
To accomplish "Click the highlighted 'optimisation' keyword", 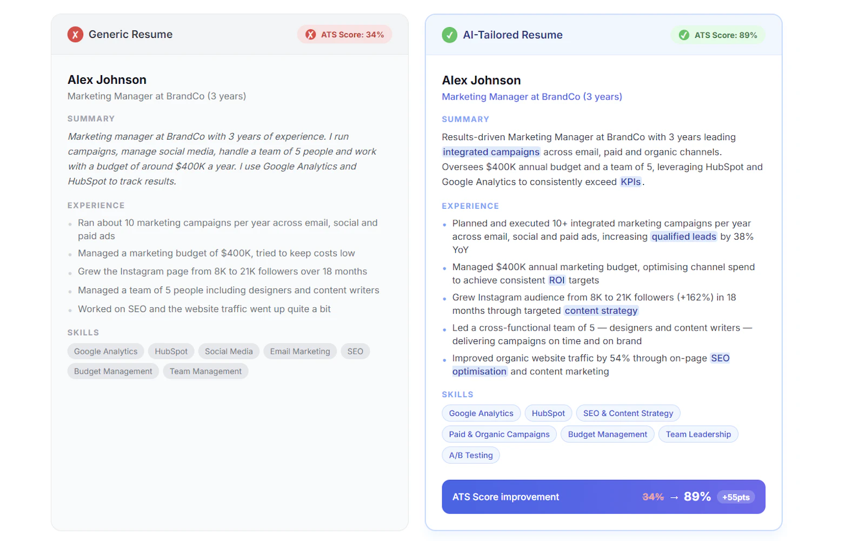I will point(480,372).
